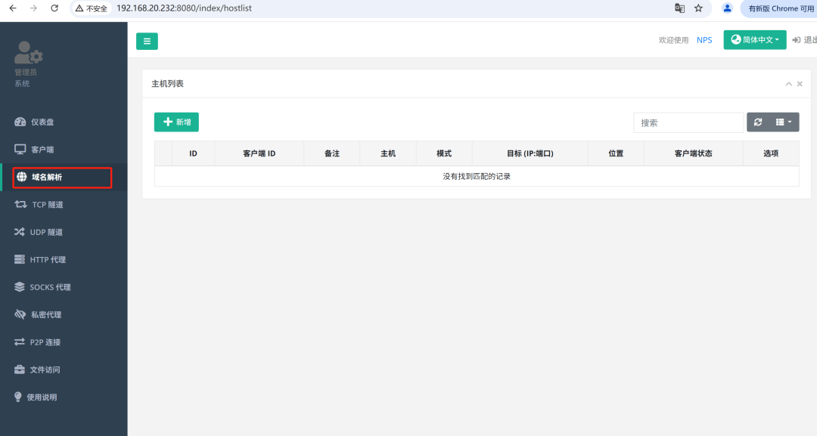Open the 客户端 sidebar item
The width and height of the screenshot is (817, 436).
pyautogui.click(x=64, y=150)
